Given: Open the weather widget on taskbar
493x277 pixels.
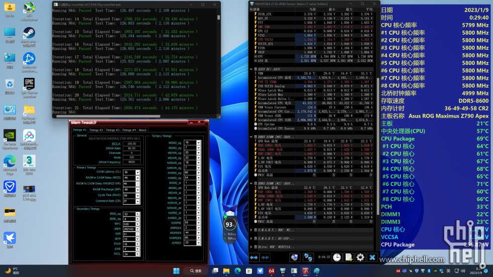Looking at the screenshot, I should coord(12,271).
